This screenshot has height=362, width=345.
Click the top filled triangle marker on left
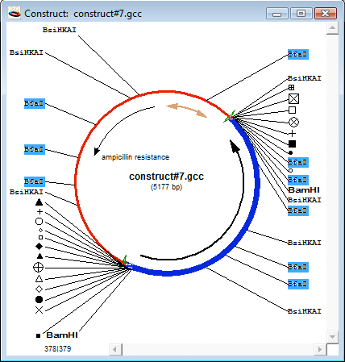pyautogui.click(x=39, y=202)
